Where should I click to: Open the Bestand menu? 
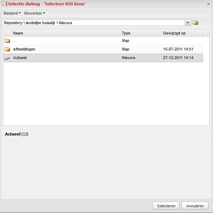[12, 13]
